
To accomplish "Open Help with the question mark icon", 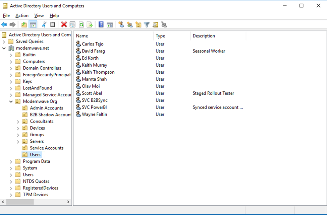I will pos(101,24).
